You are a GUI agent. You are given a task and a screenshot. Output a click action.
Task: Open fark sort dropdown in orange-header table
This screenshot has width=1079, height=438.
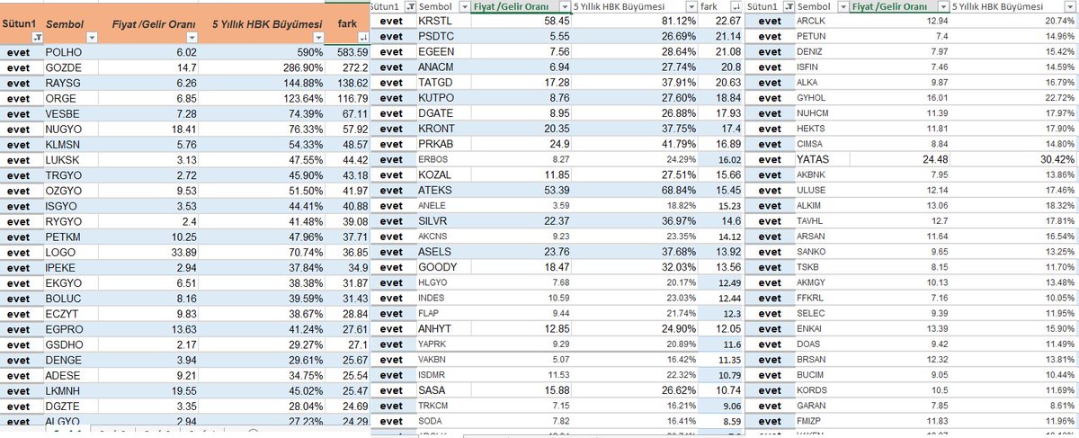(x=363, y=38)
